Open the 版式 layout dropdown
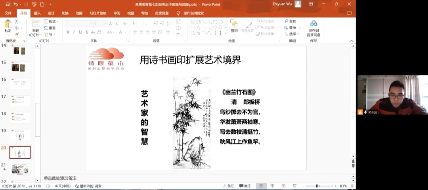This screenshot has width=428, height=190. tap(51, 21)
